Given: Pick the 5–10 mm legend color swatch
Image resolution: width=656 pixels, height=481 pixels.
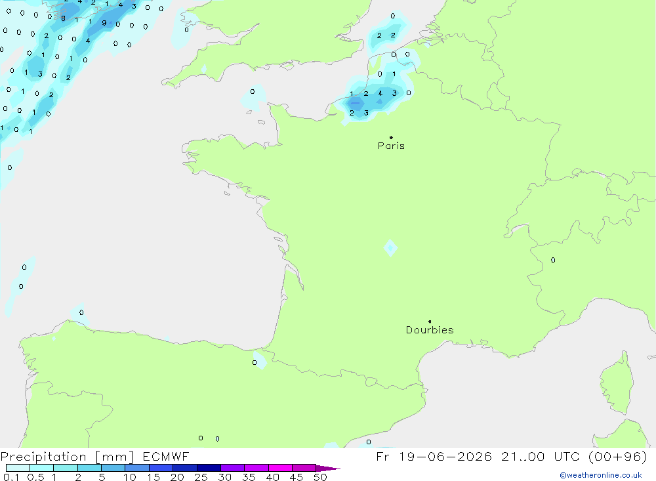Looking at the screenshot, I should tap(113, 468).
